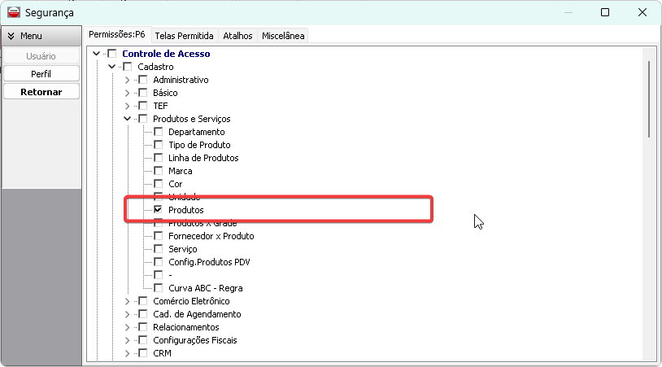Screen dimensions: 662x367
Task: Expand the Administrativo tree node
Action: pyautogui.click(x=127, y=80)
